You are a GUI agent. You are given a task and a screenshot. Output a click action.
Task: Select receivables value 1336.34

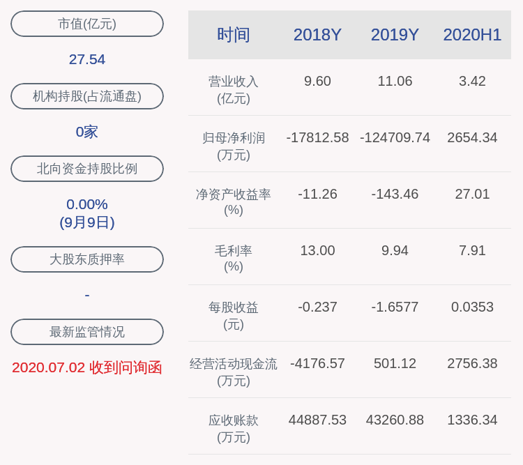[x=472, y=419]
